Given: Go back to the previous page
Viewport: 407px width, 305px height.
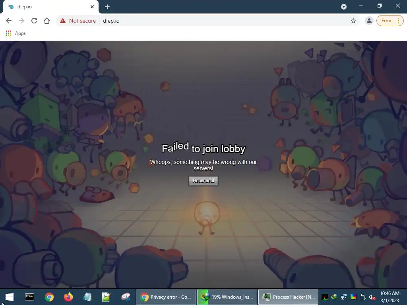Looking at the screenshot, I should pyautogui.click(x=9, y=21).
